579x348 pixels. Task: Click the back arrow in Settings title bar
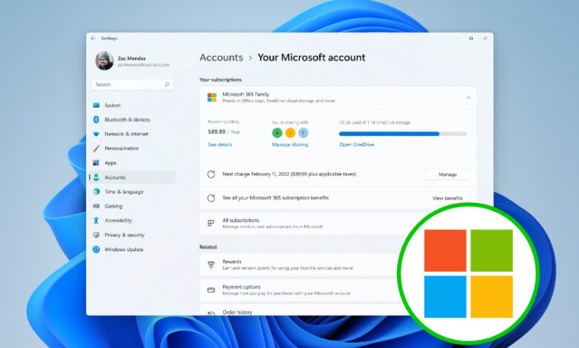[93, 39]
